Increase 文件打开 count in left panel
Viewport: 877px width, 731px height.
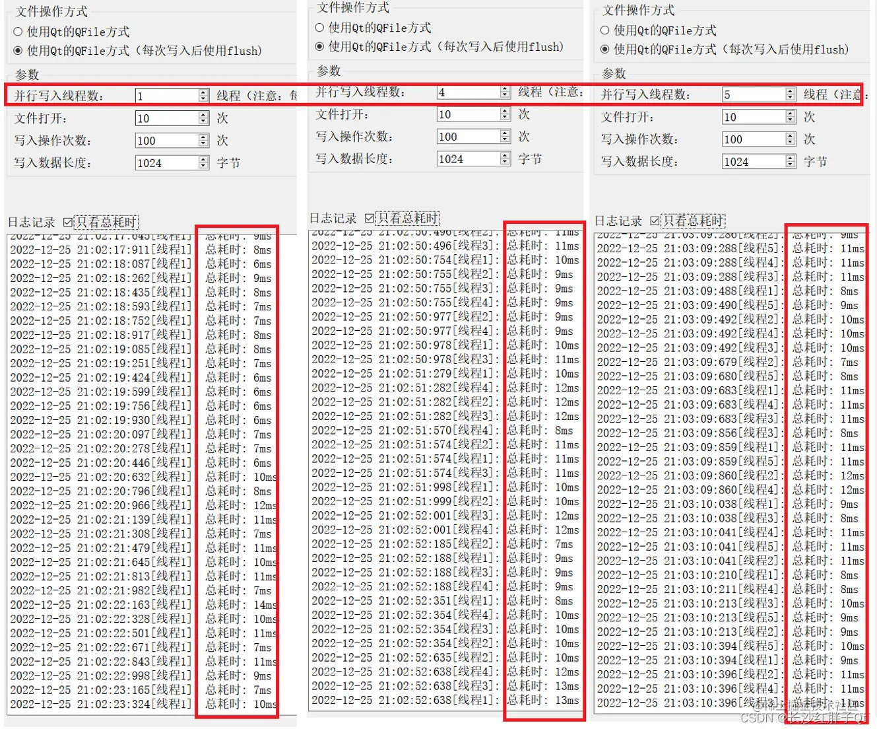tap(203, 115)
